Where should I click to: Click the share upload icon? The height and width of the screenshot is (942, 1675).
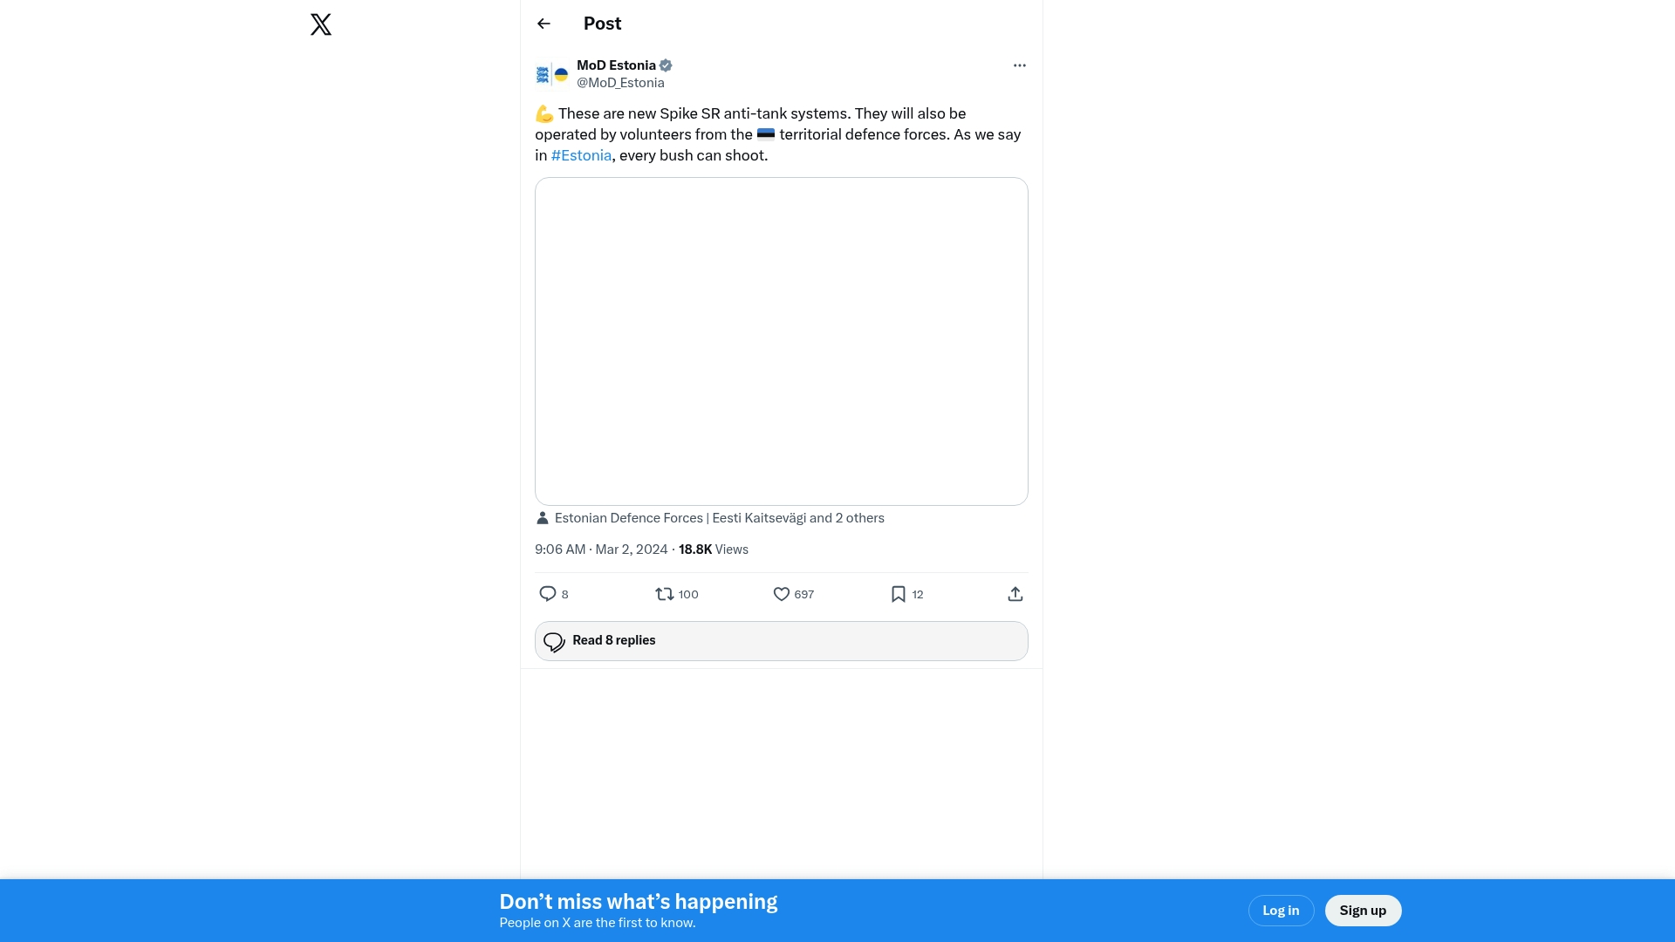(1015, 594)
